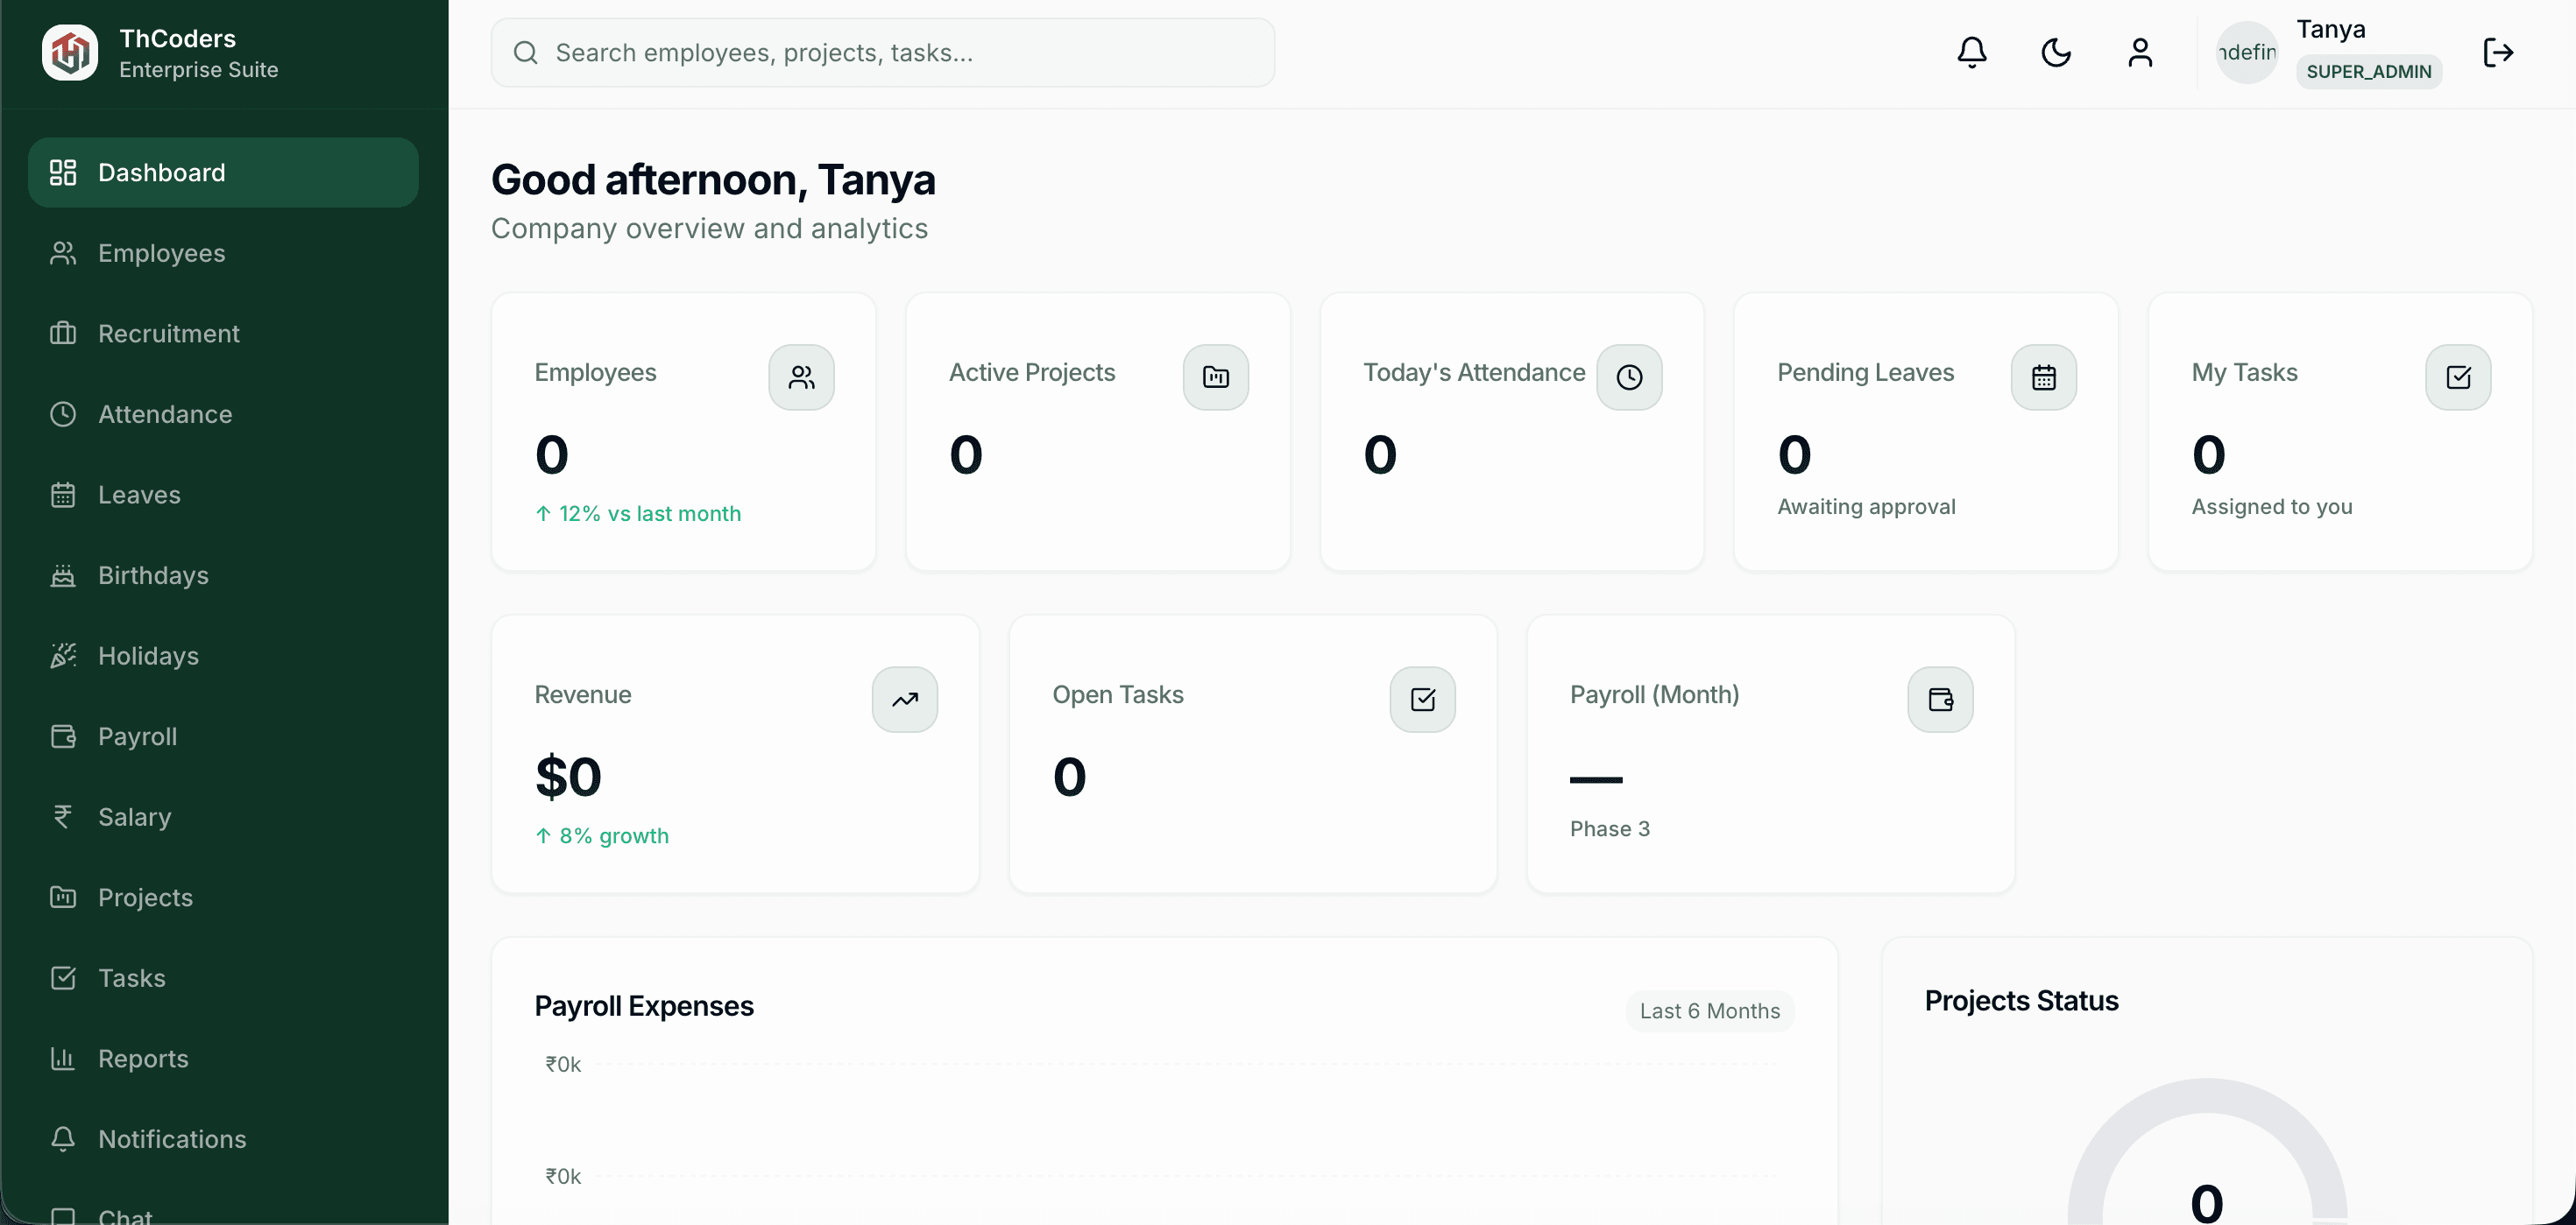Click the Open Tasks check icon
The height and width of the screenshot is (1225, 2576).
click(1422, 700)
